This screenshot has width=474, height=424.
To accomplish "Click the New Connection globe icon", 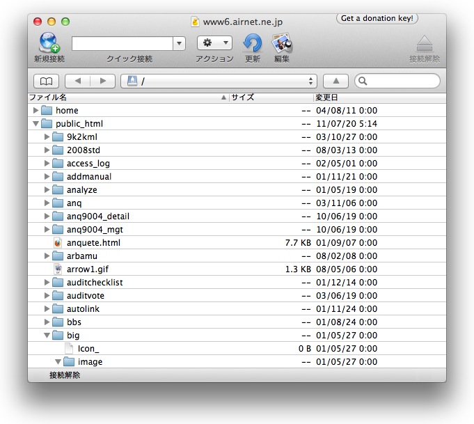I will pos(49,42).
